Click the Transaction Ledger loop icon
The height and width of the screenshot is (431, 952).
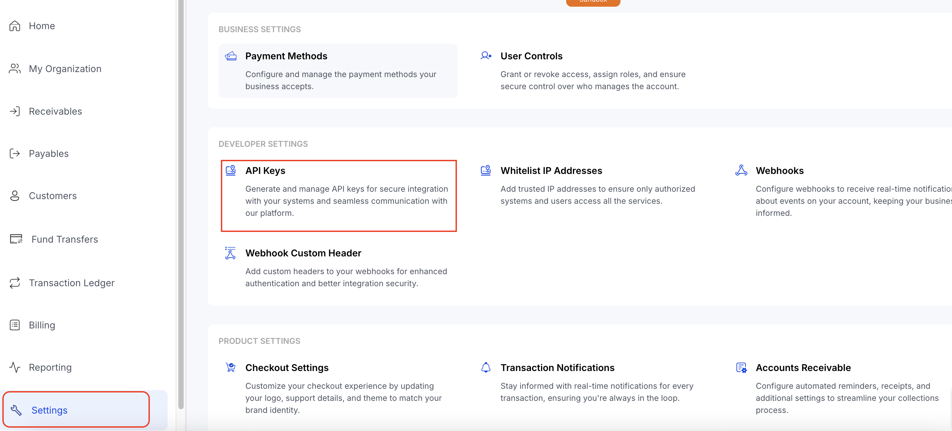click(x=15, y=283)
